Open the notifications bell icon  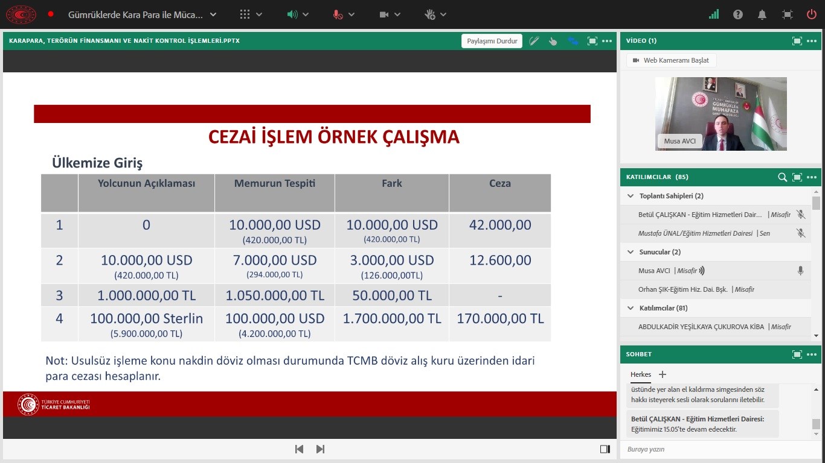[763, 14]
